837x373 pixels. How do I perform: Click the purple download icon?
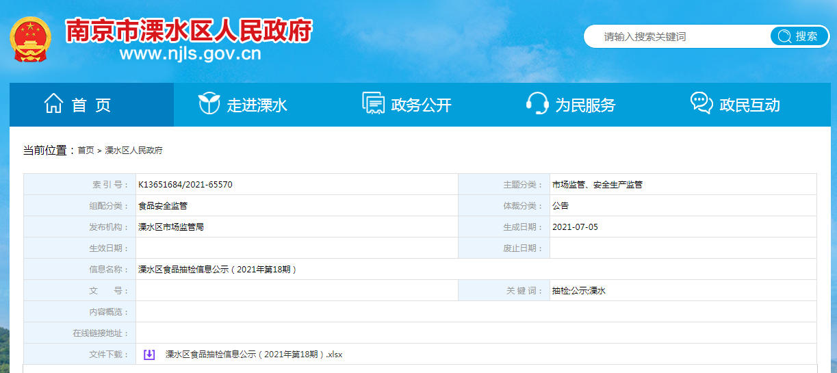[x=149, y=355]
